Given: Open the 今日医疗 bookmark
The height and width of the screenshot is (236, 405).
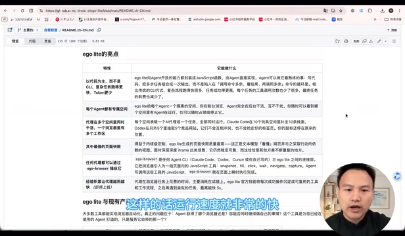Looking at the screenshot, I should (x=166, y=19).
